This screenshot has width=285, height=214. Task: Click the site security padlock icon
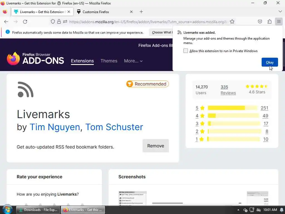pos(59,22)
